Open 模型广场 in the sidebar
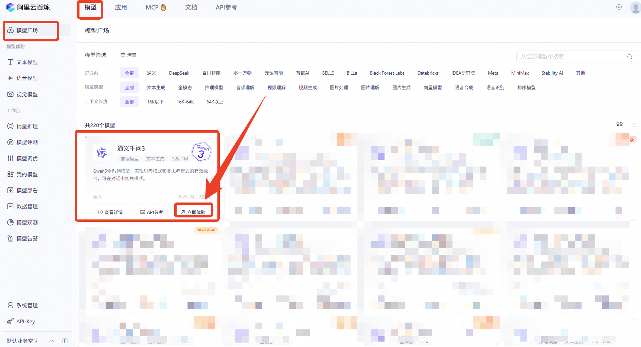 (37, 30)
